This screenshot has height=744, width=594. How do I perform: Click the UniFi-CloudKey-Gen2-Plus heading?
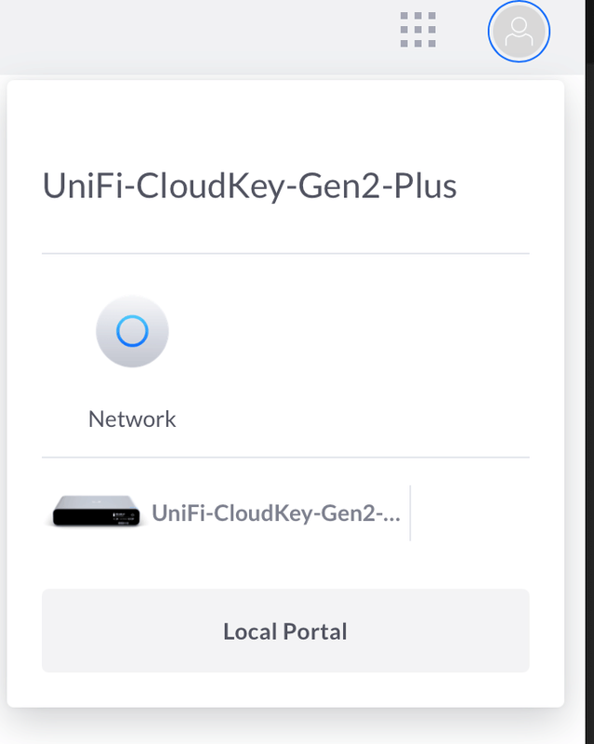250,186
